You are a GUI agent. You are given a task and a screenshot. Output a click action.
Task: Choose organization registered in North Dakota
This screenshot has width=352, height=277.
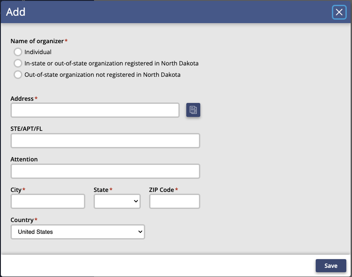[18, 63]
